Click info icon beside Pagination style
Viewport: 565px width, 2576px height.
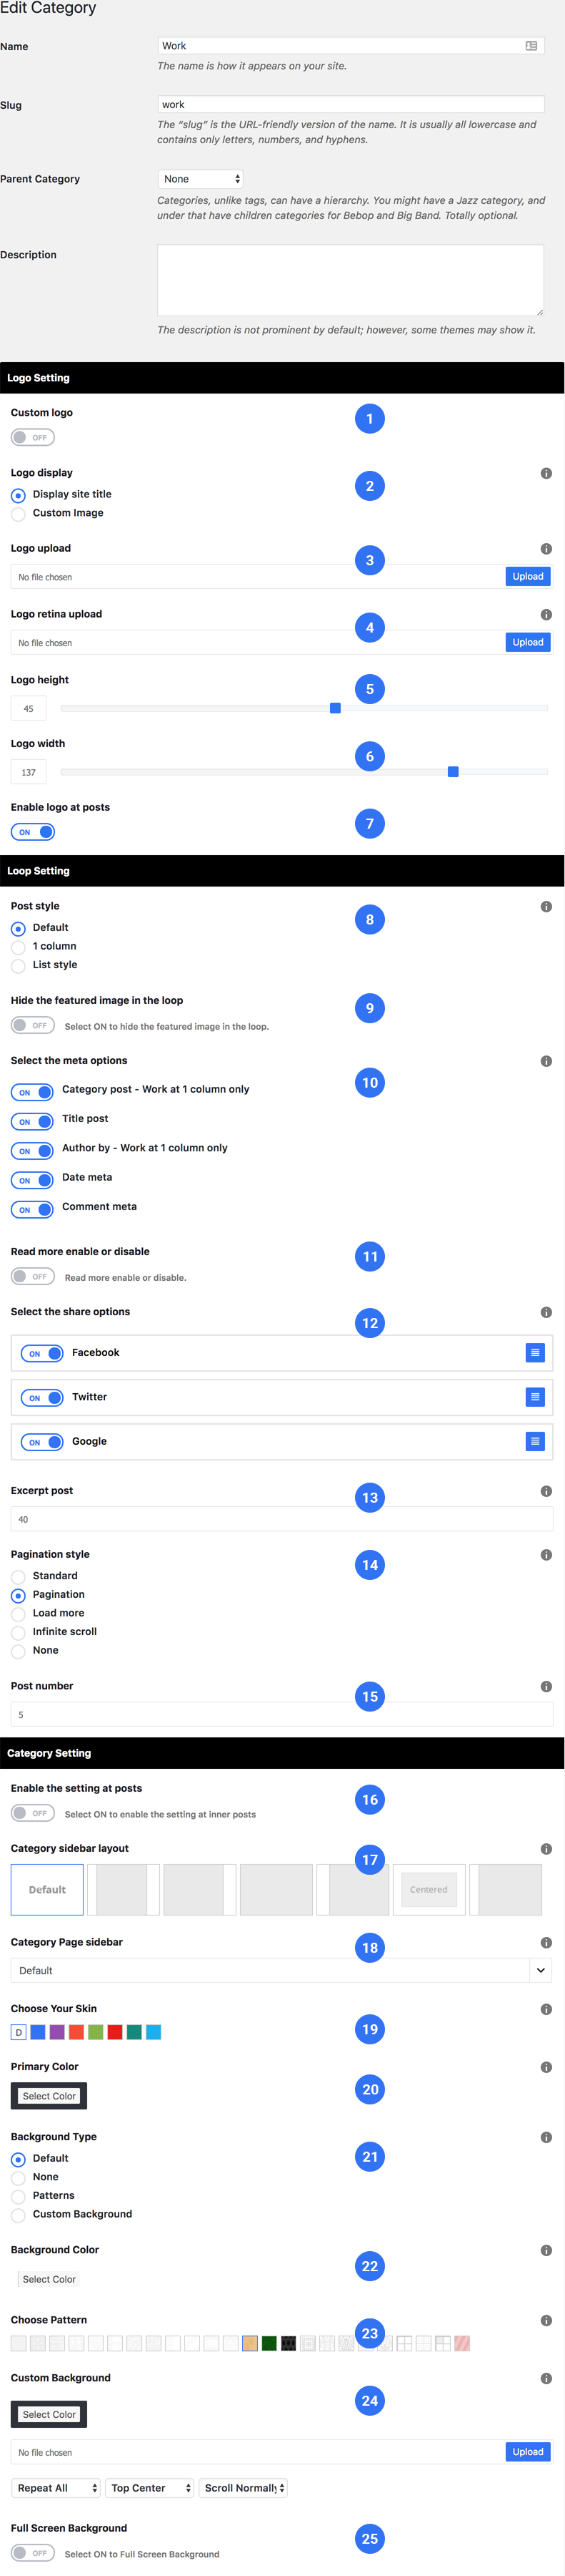[546, 1555]
